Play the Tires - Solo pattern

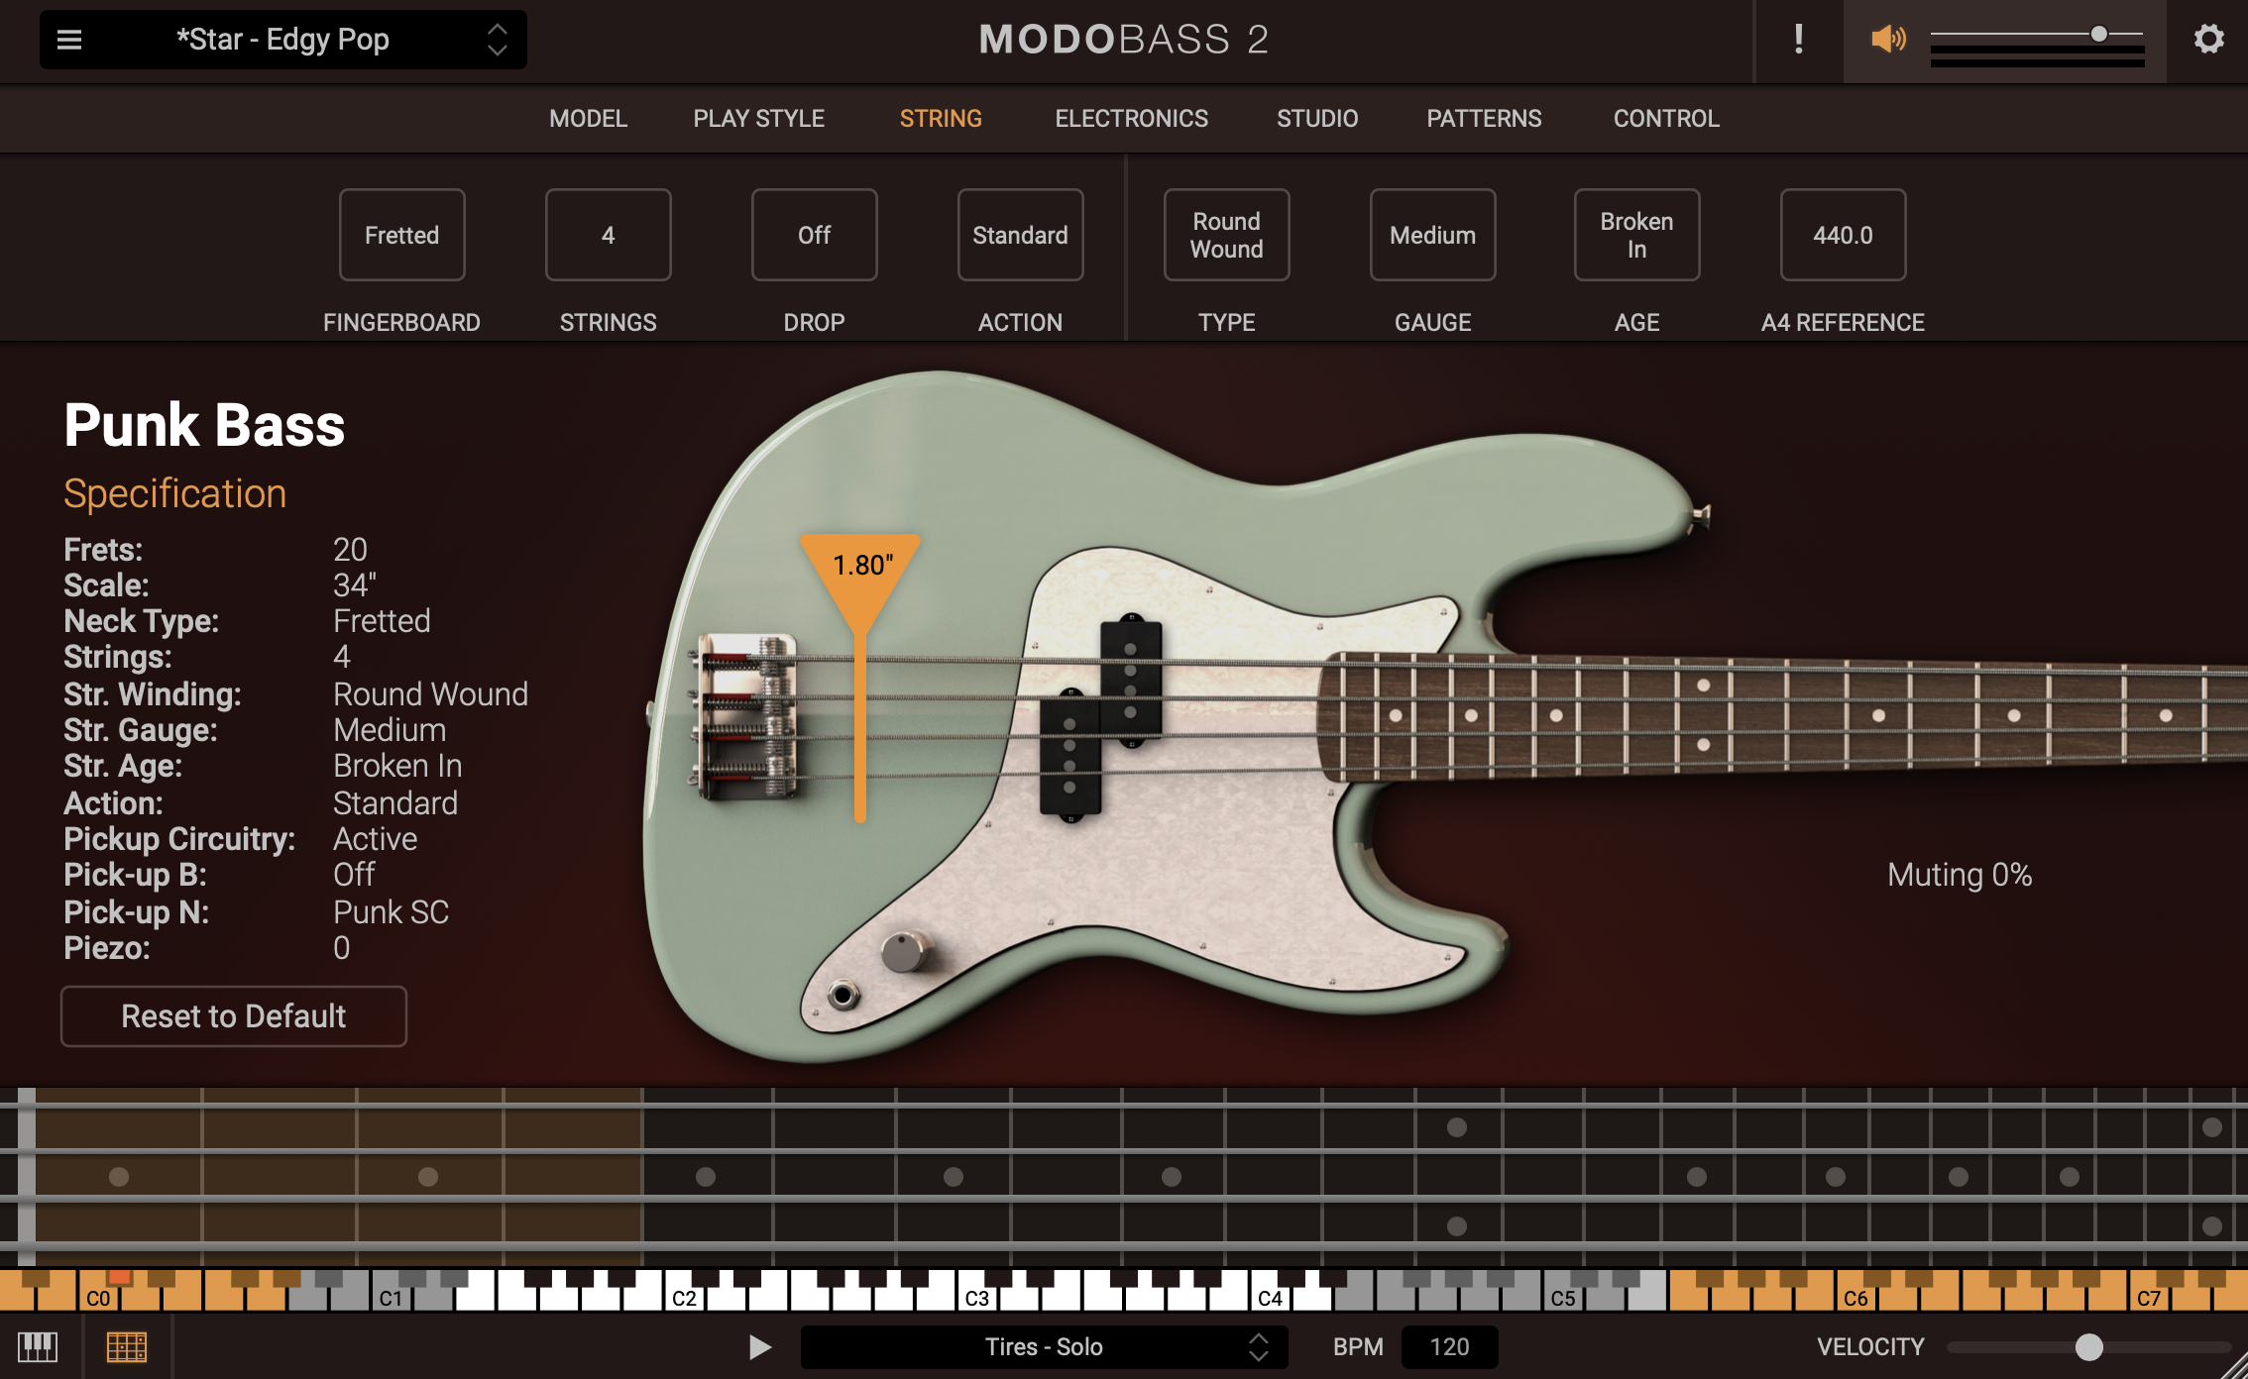click(759, 1346)
